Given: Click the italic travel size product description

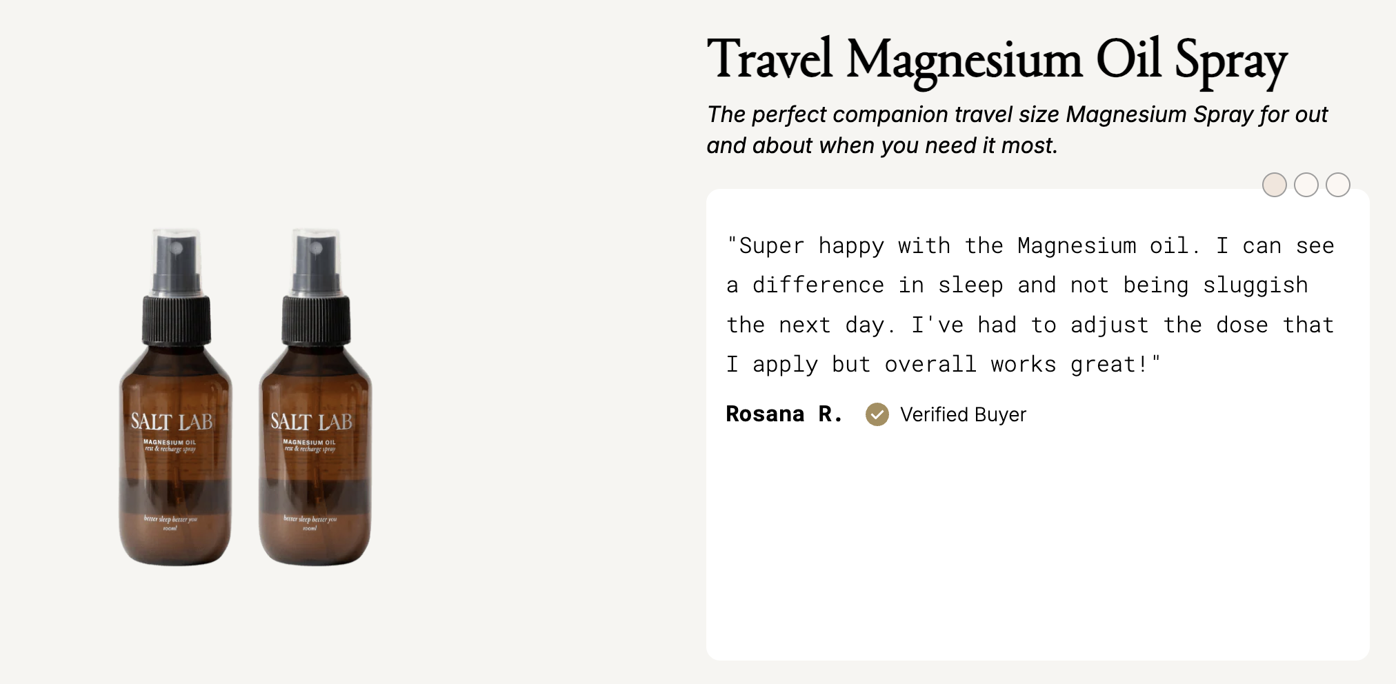Looking at the screenshot, I should pos(1017,130).
